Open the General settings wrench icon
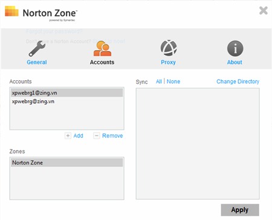 click(x=37, y=48)
